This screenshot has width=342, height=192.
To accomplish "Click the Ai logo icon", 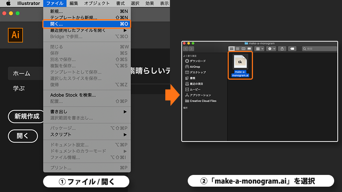I will pos(15,35).
